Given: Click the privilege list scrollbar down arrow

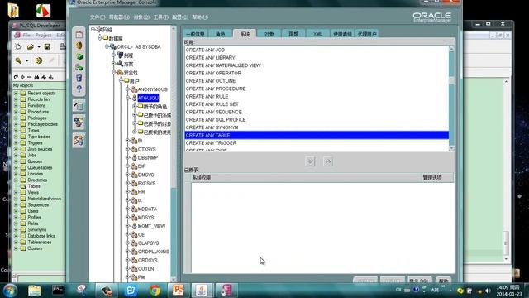Looking at the screenshot, I should click(451, 148).
